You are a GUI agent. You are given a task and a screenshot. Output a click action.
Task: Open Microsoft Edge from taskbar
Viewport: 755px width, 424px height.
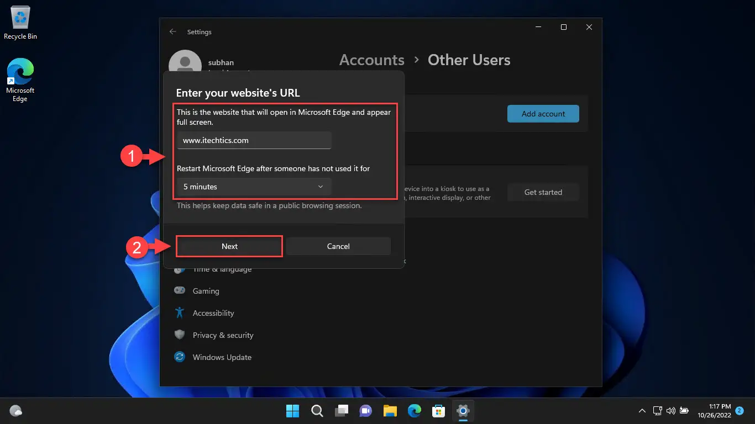[415, 410]
